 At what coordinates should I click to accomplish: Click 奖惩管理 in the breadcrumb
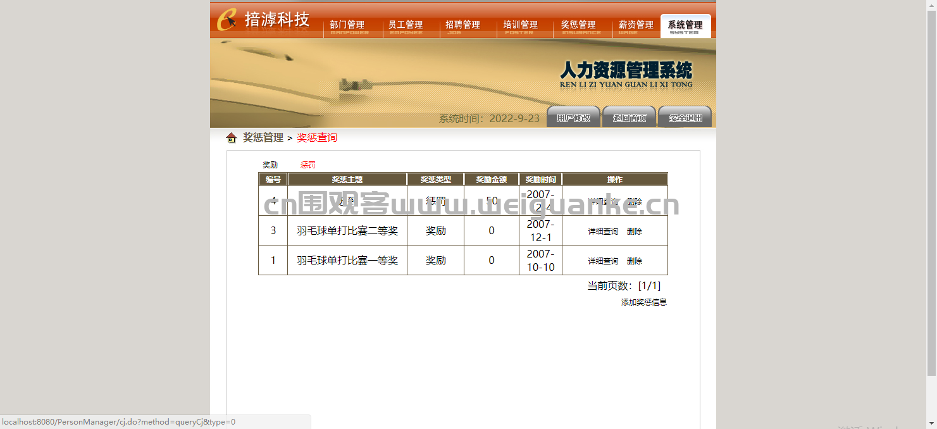tap(263, 137)
